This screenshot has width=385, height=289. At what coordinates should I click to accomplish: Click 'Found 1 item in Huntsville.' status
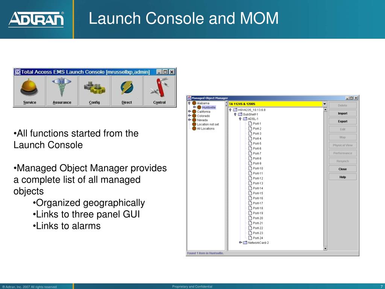[x=205, y=253]
